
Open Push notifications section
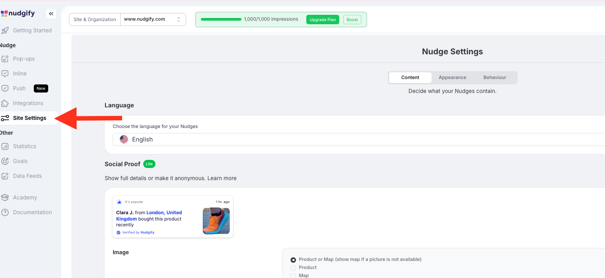(19, 88)
